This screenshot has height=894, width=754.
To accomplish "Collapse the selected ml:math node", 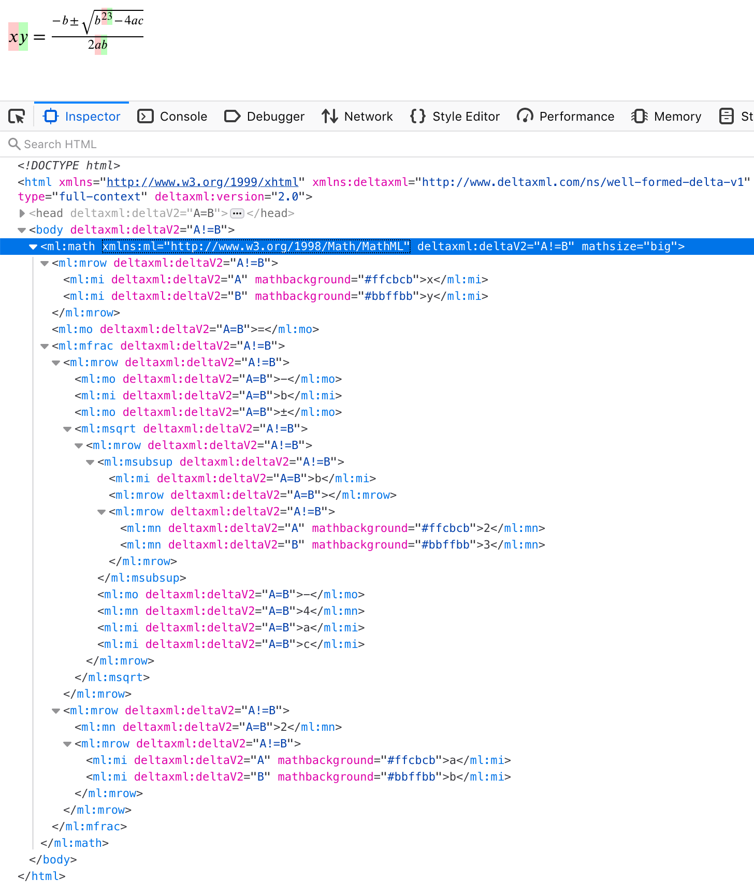I will pyautogui.click(x=33, y=247).
